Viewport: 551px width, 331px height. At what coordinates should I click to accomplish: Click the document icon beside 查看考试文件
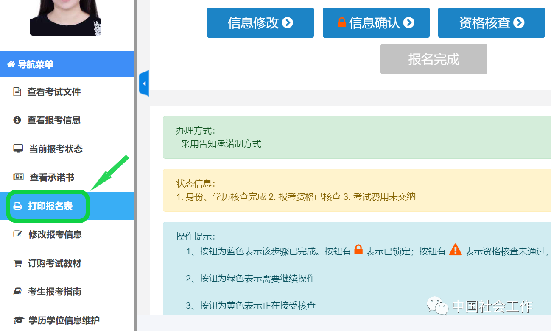point(17,92)
